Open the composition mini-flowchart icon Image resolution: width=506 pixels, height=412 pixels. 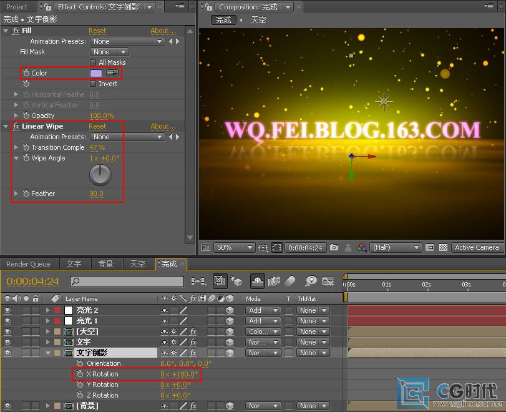pos(198,282)
